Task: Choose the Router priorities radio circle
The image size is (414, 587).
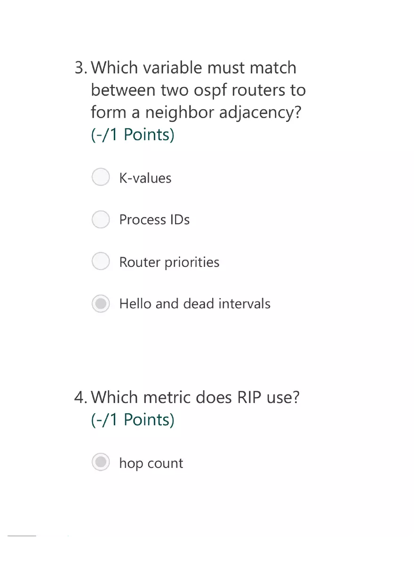Action: coord(101,261)
